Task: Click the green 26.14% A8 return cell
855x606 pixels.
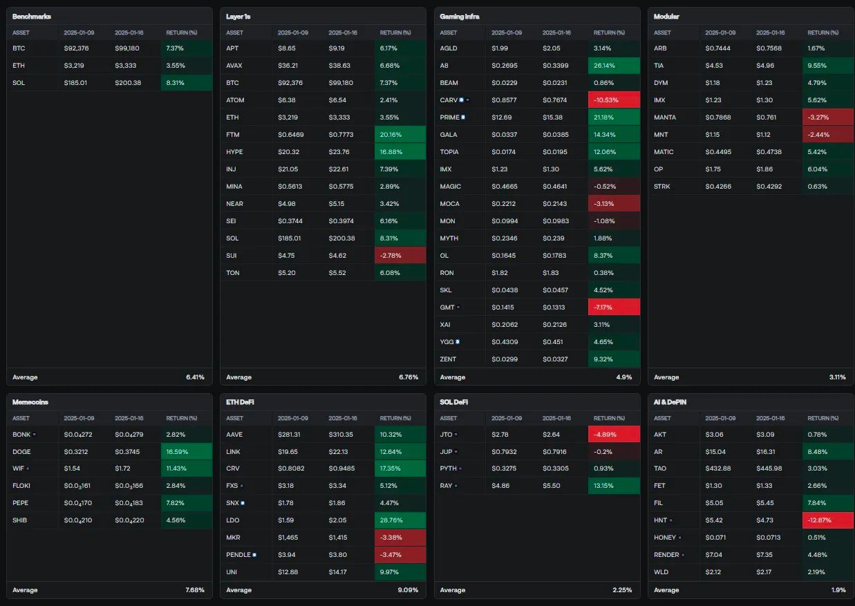Action: [x=614, y=66]
